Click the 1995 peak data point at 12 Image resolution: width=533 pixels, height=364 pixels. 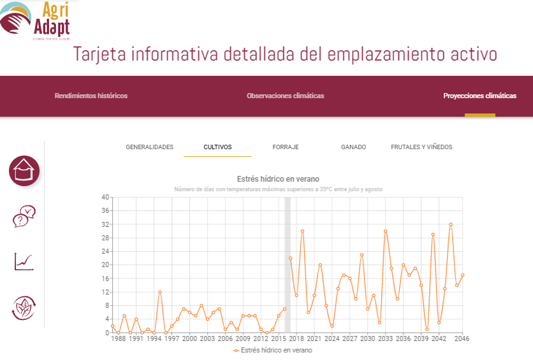(x=160, y=292)
